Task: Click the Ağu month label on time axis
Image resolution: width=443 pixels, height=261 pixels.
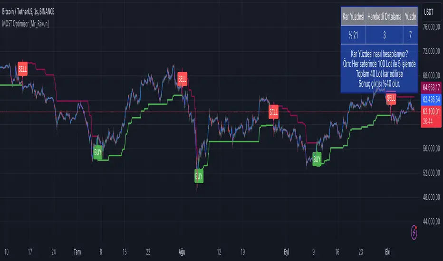Action: pyautogui.click(x=182, y=252)
